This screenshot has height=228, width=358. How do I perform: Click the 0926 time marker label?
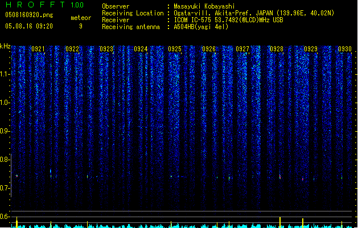point(209,49)
